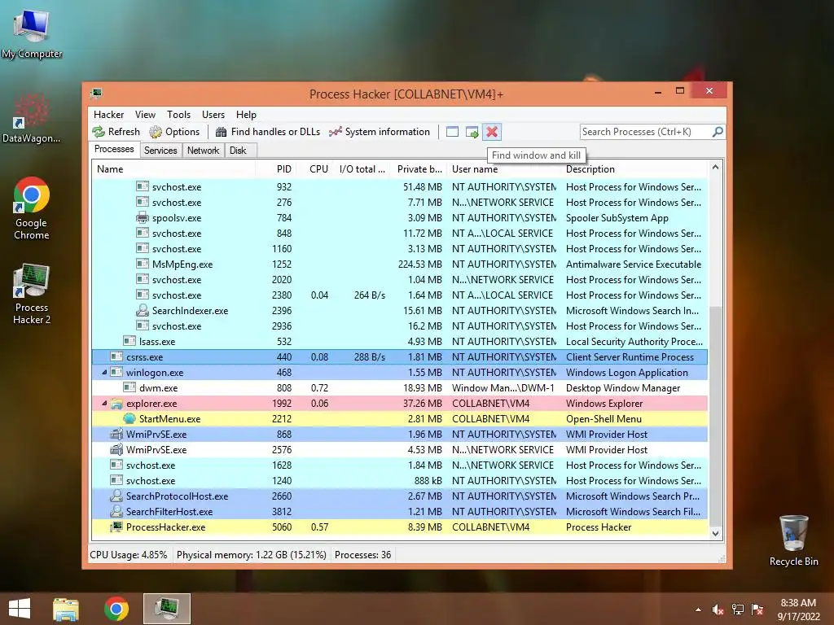Click the scrollbar up arrow
The height and width of the screenshot is (625, 834).
[715, 168]
